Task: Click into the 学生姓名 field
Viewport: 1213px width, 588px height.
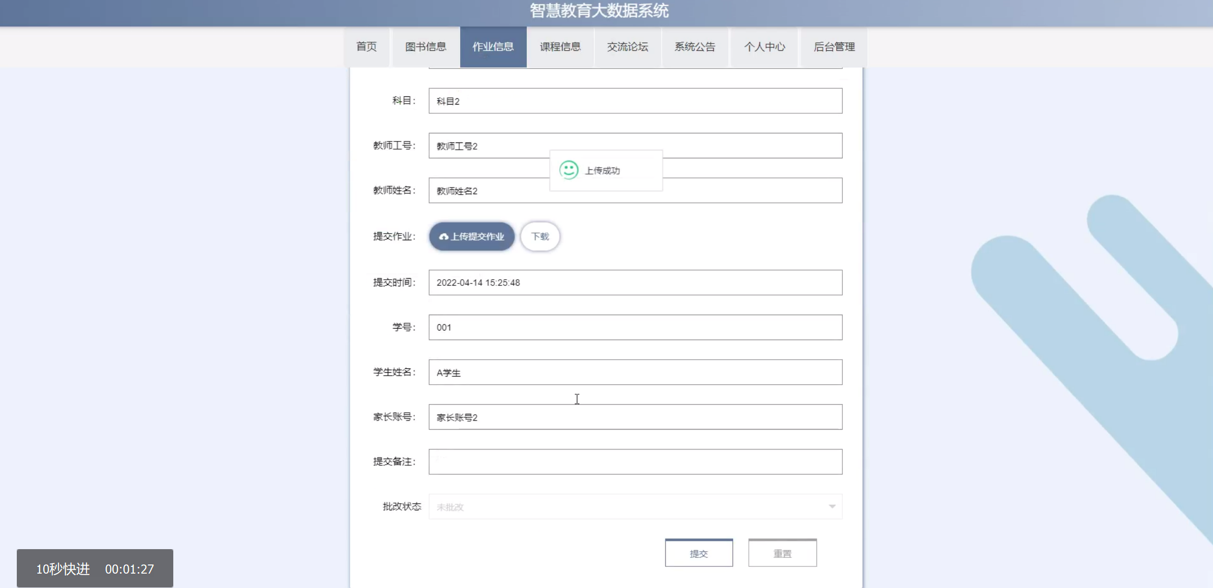Action: tap(635, 372)
